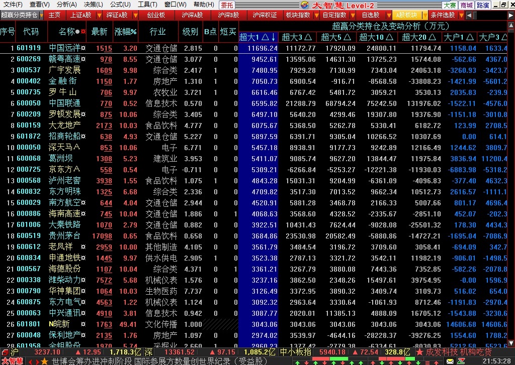The height and width of the screenshot is (365, 515).
Task: Select the 京东方A stock name
Action: click(x=64, y=170)
